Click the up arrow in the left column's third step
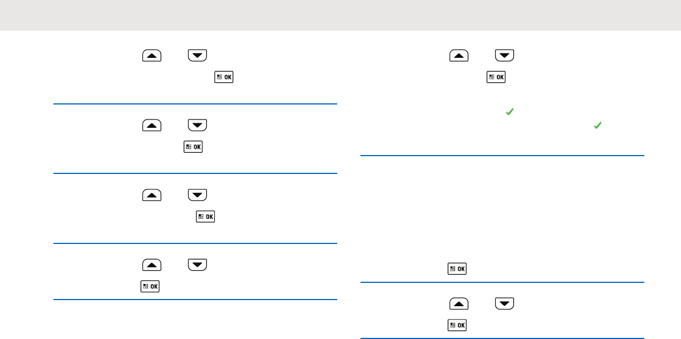This screenshot has width=681, height=339. (152, 195)
